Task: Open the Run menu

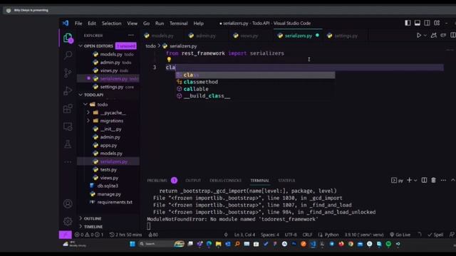Action: [160, 23]
